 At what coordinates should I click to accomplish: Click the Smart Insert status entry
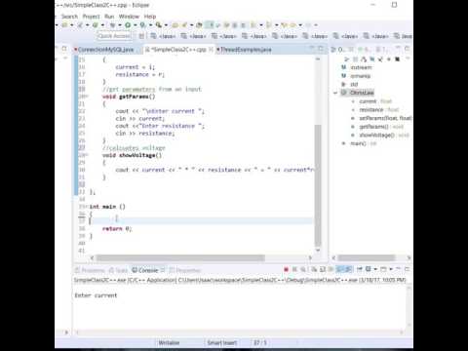click(x=222, y=342)
